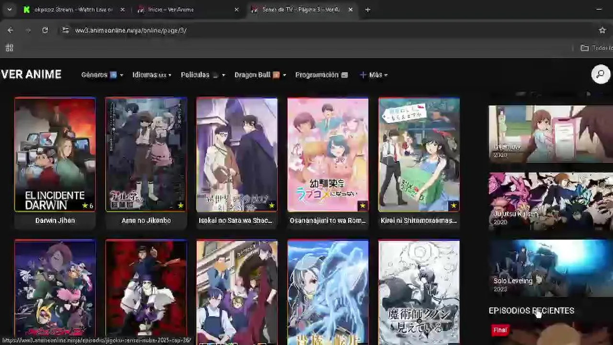Click the EPISODIOS RECIENTES heading
Screen dimensions: 613x345
click(531, 310)
